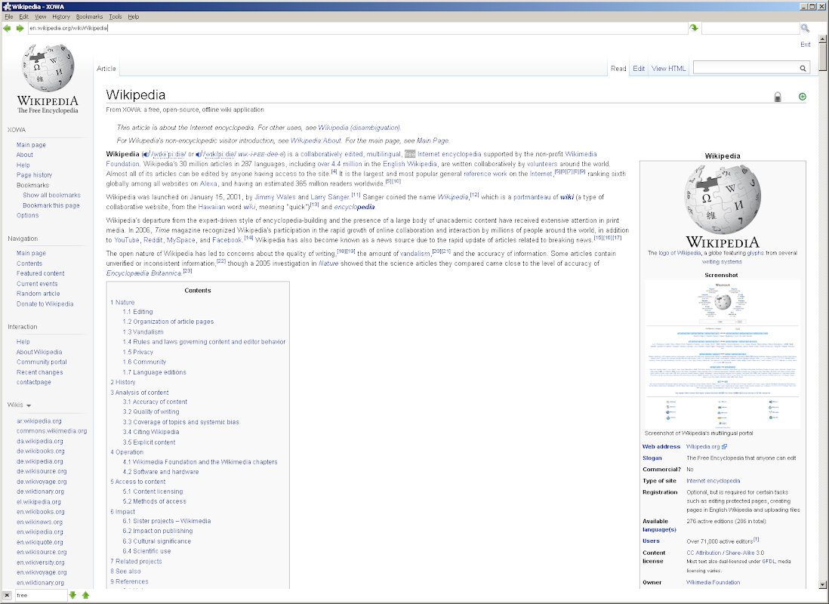Click infobox Wikipedia globe logo image
This screenshot has width=829, height=604.
723,206
